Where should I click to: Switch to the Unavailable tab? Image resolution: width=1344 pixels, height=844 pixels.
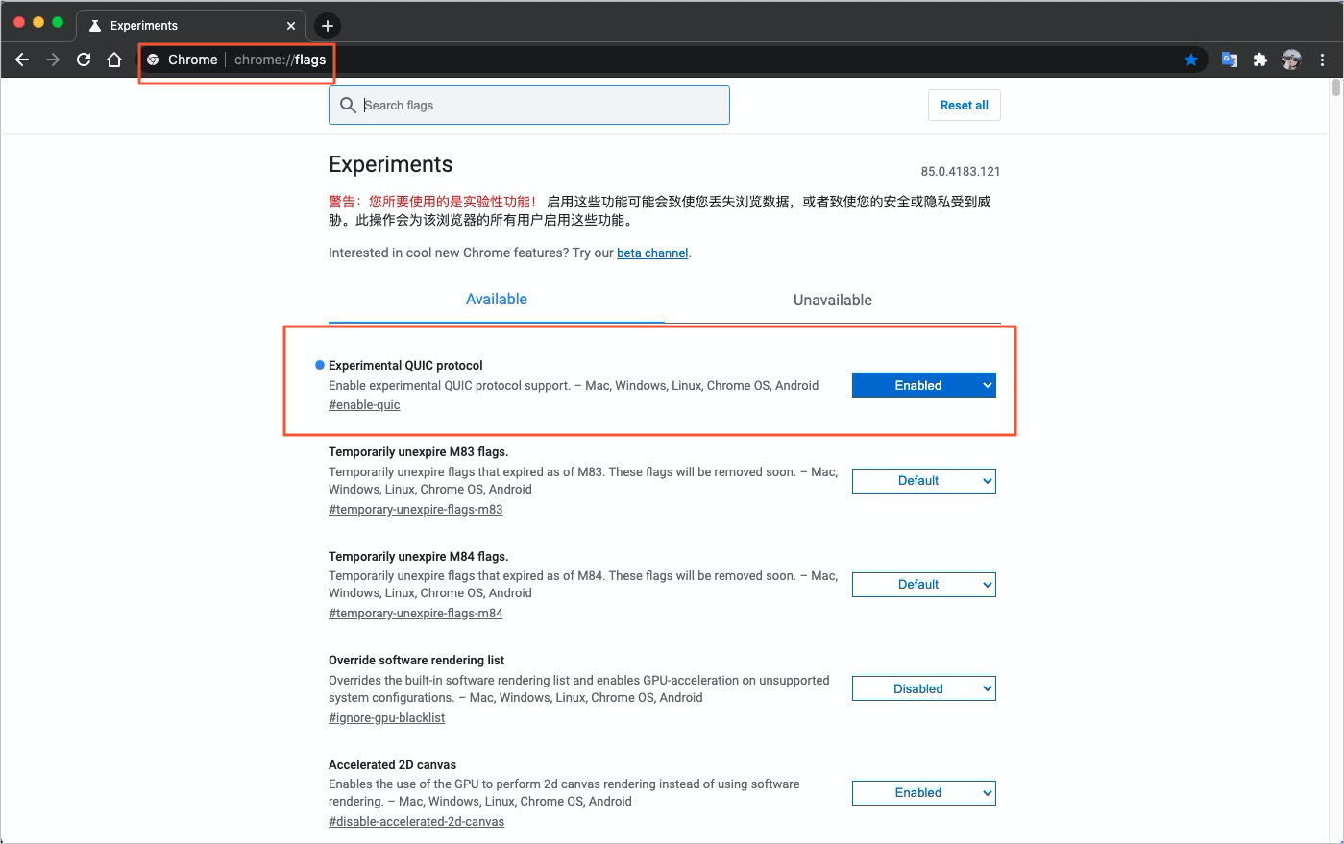pos(833,300)
